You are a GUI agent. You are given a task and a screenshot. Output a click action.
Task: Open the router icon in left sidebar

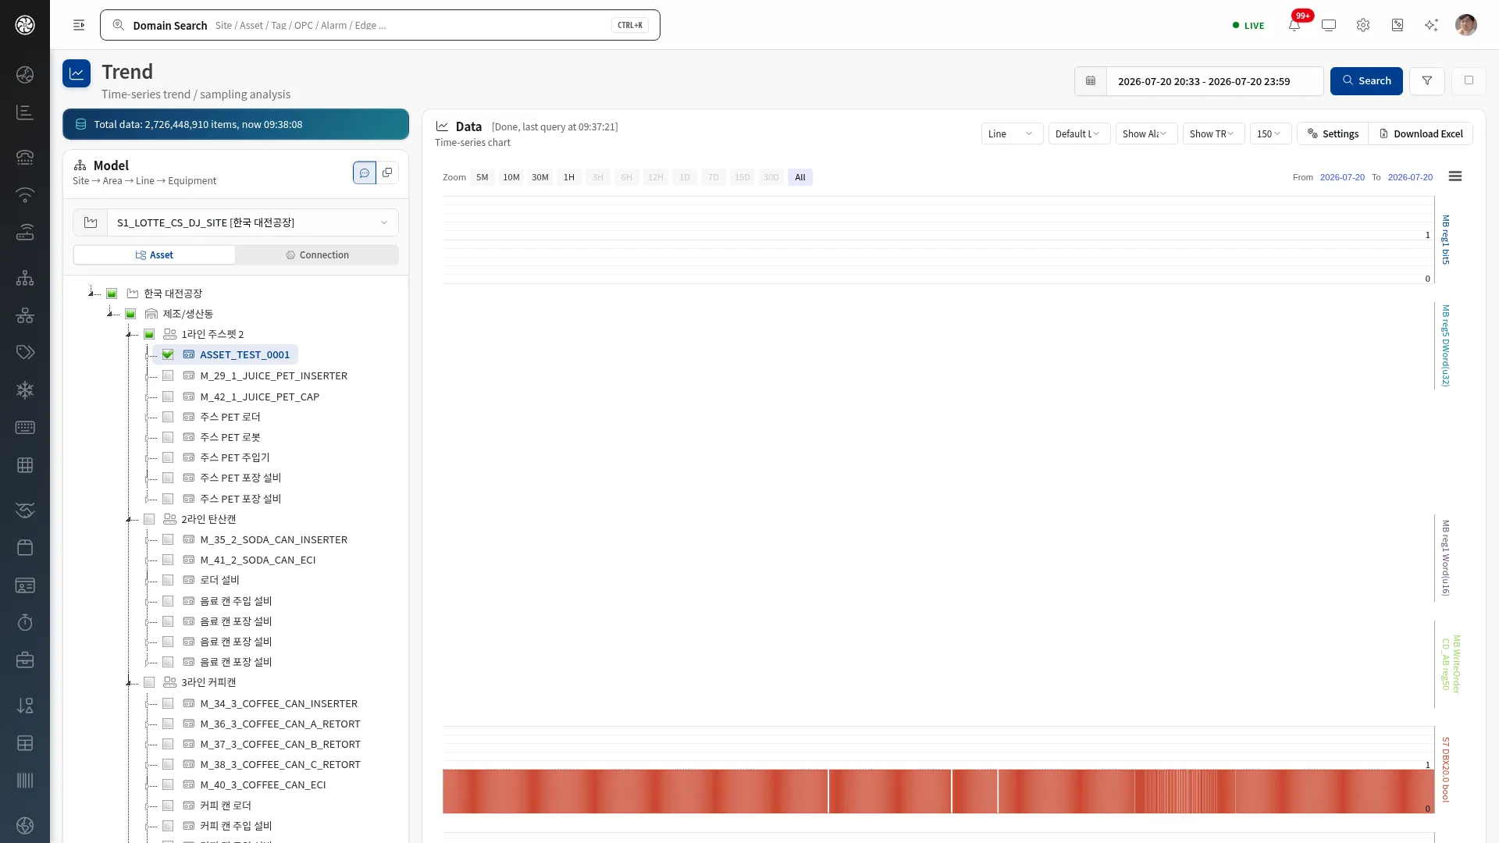coord(25,233)
